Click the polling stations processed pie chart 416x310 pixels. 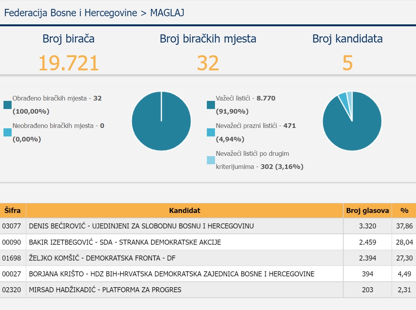click(161, 121)
